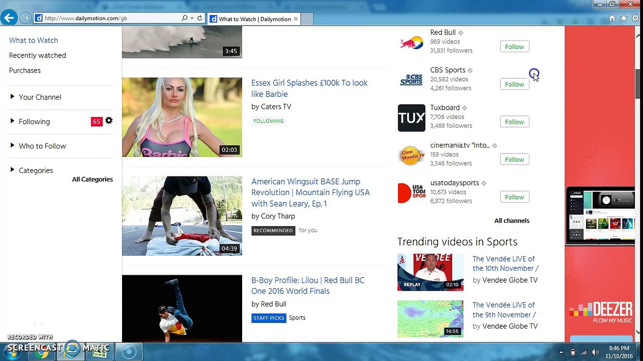Open Recently watched in the sidebar
This screenshot has width=643, height=361.
pos(37,55)
